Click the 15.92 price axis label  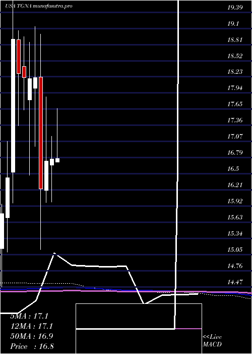(x=235, y=201)
